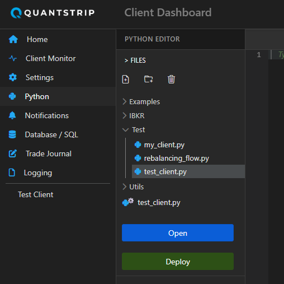The width and height of the screenshot is (284, 284).
Task: Click the Python icon beside my_client.py
Action: (138, 145)
